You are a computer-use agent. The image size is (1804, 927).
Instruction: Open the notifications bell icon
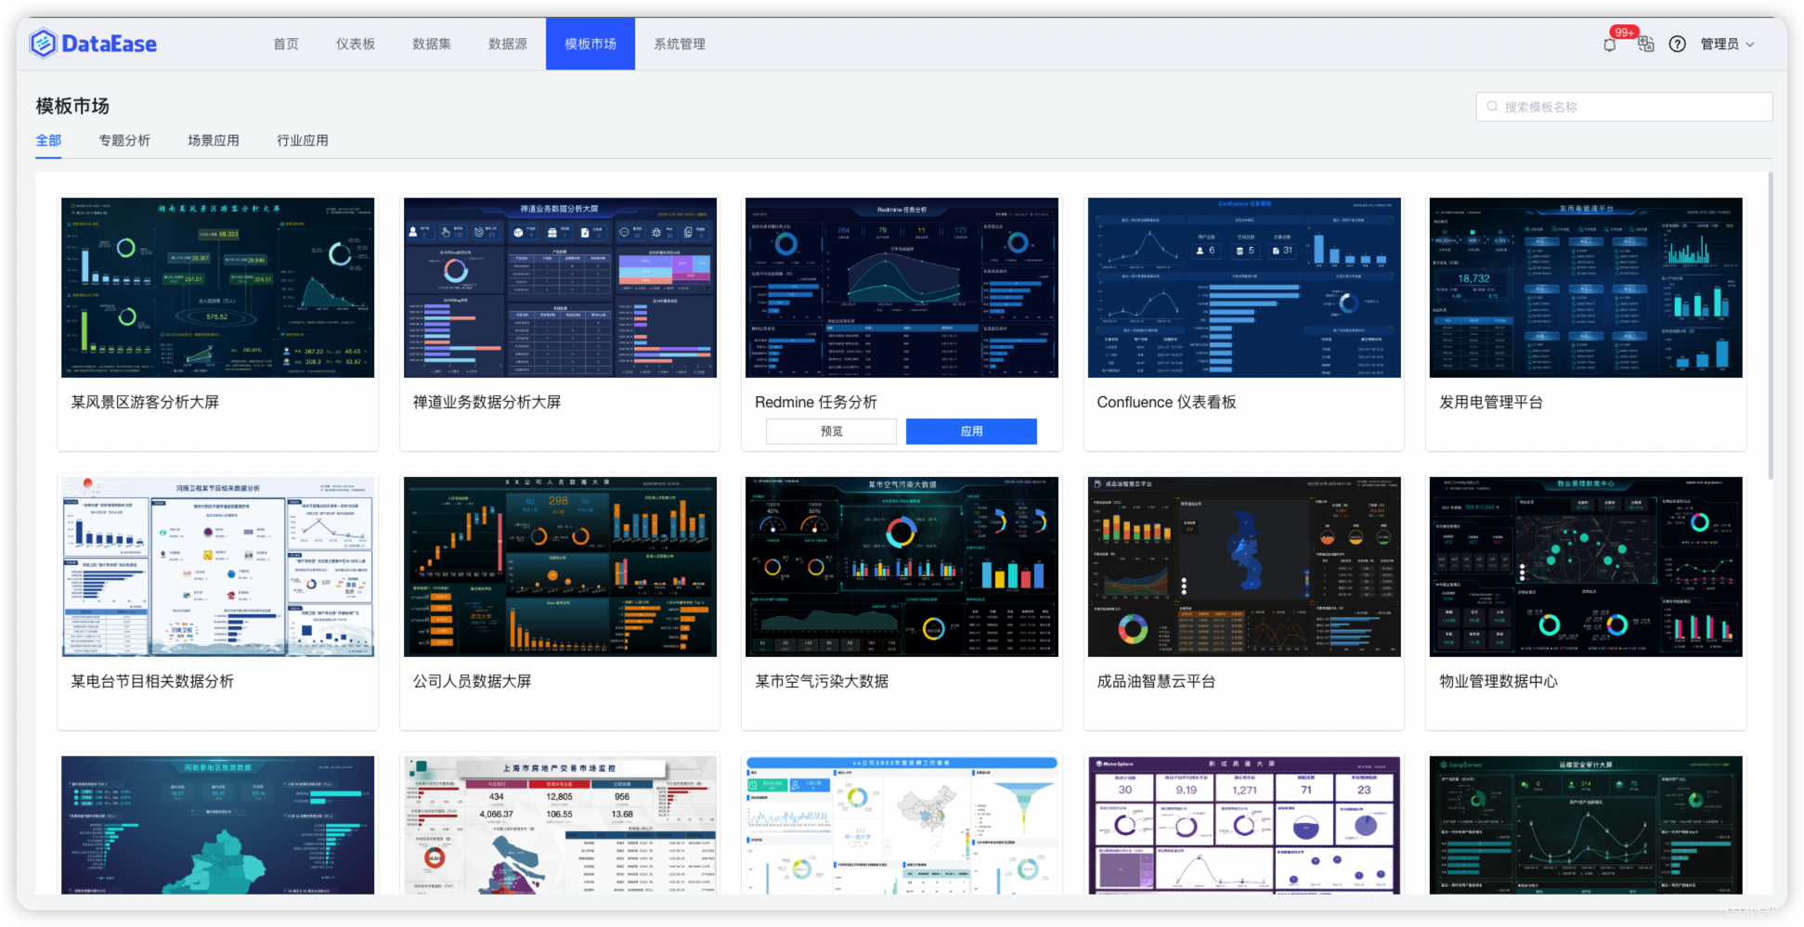pyautogui.click(x=1609, y=44)
